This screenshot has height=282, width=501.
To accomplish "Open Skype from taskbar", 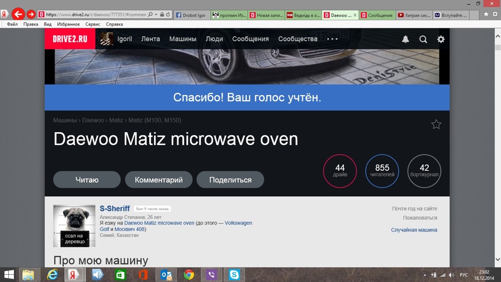I will pos(234,275).
